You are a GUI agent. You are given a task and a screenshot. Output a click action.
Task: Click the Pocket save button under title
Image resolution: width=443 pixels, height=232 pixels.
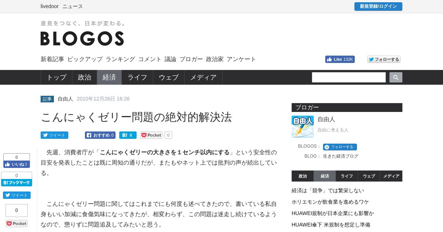tap(151, 135)
